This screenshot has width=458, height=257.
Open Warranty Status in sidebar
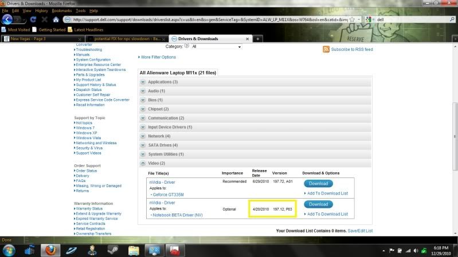[x=89, y=208]
